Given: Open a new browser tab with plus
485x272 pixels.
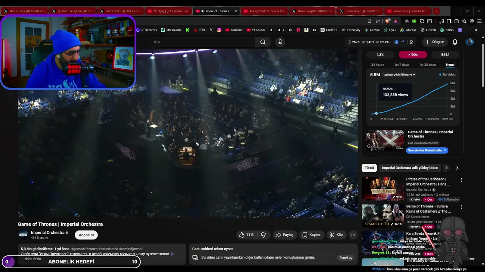Looking at the screenshot, I should click(436, 11).
